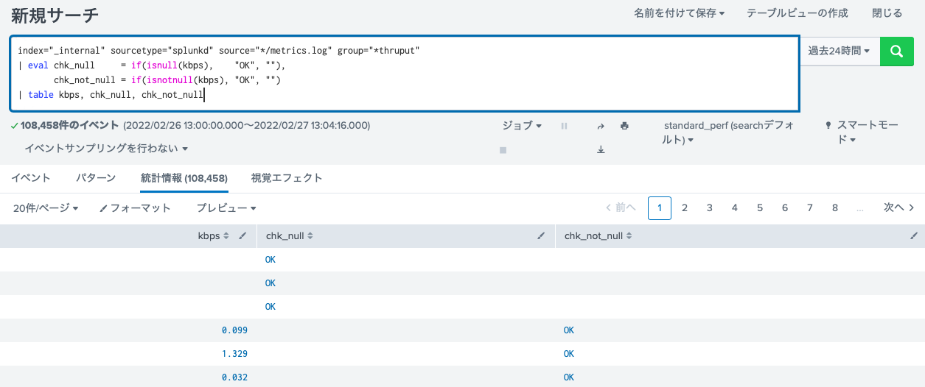This screenshot has height=387, width=925.
Task: Click OK in chk_not_null row of 1.329
Action: [x=569, y=354]
